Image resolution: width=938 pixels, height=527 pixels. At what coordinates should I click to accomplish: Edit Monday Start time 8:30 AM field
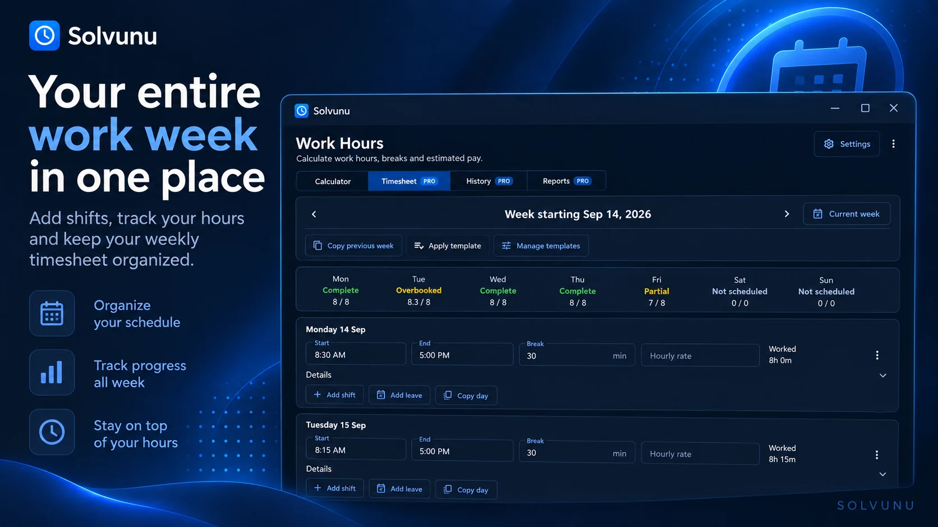[x=356, y=355]
